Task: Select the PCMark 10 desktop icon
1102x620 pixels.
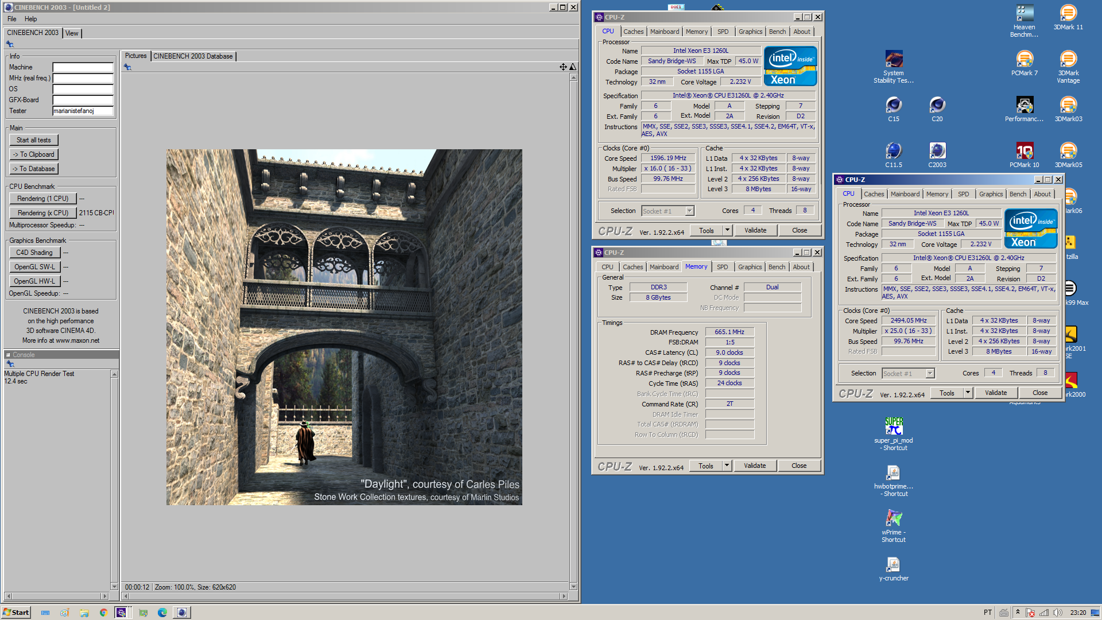Action: tap(1024, 155)
